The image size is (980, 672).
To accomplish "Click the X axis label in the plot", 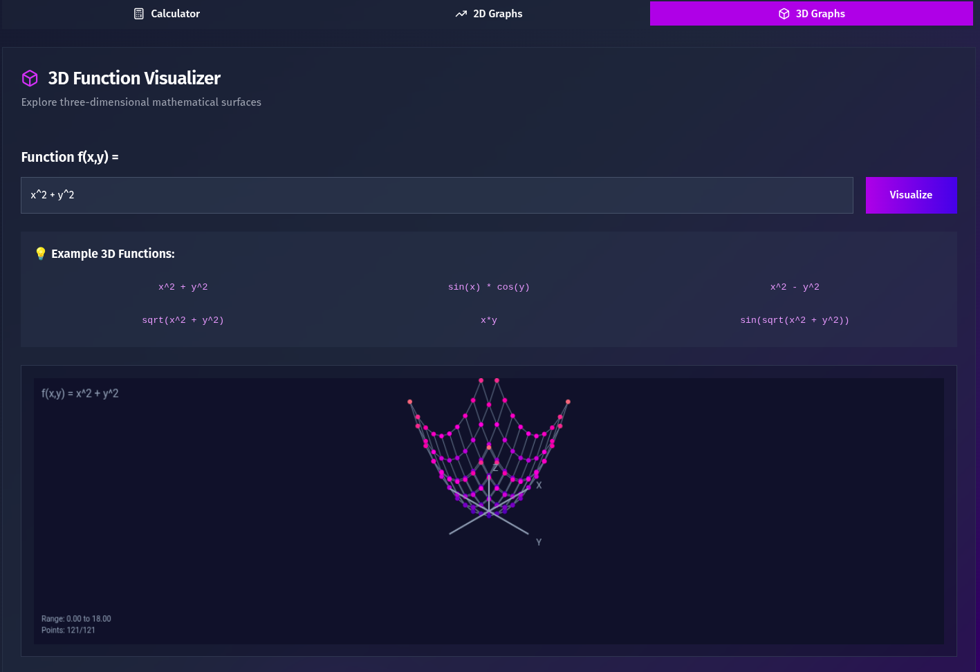I will [539, 485].
